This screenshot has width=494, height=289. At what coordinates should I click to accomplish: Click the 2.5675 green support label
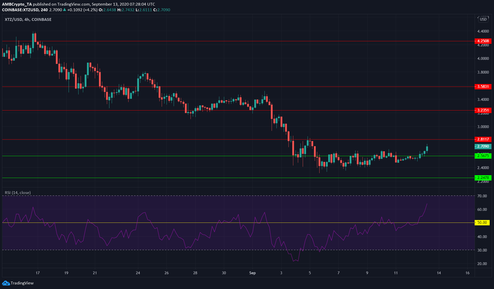(x=483, y=156)
